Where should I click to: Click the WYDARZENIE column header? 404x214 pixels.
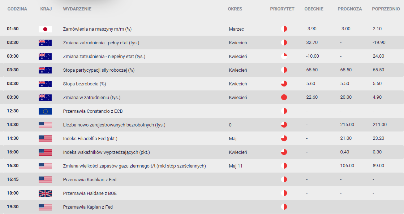(x=77, y=9)
